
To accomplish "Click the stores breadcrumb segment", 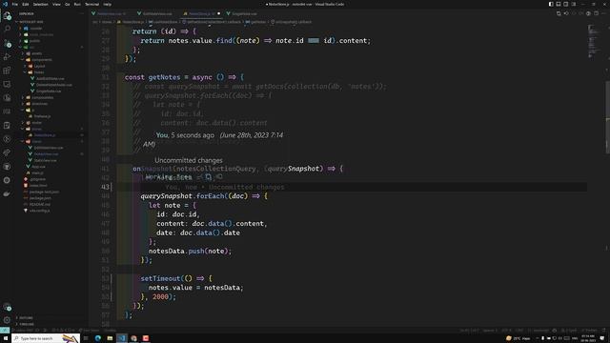I will (107, 22).
